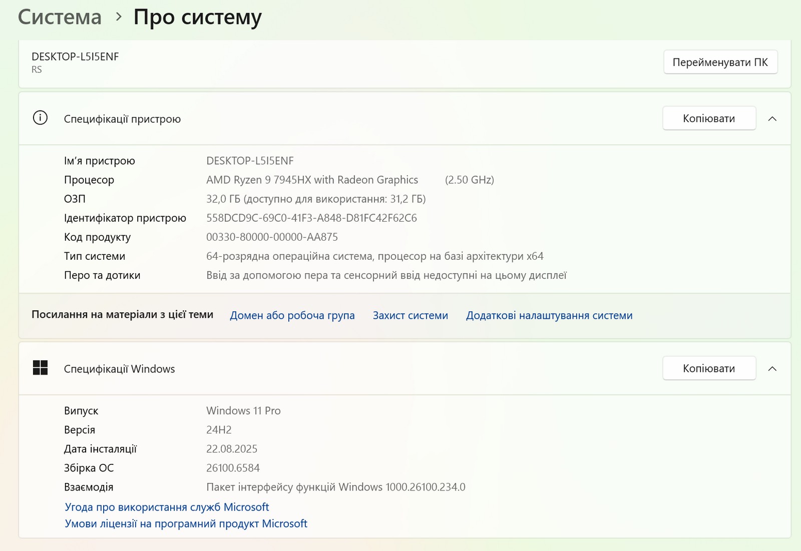
Task: Click the Специфікації пристрою section header
Action: tap(122, 119)
